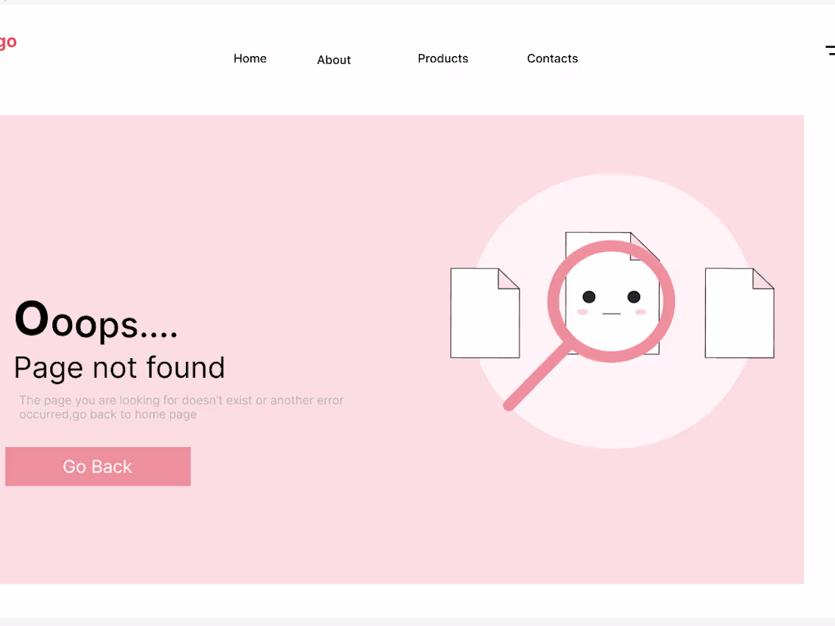Image resolution: width=835 pixels, height=626 pixels.
Task: Select the Home navigation item
Action: click(x=250, y=58)
